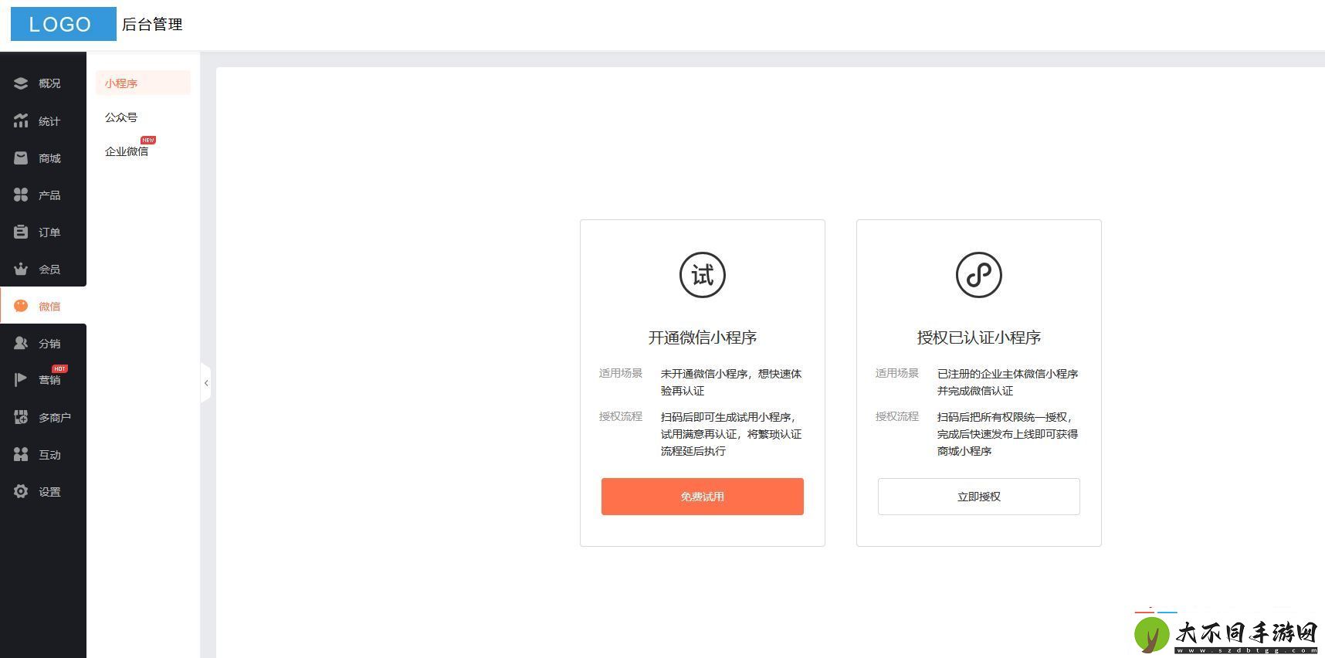1325x658 pixels.
Task: Click text starting 扫码后即可生成试用小程序
Action: pos(731,434)
